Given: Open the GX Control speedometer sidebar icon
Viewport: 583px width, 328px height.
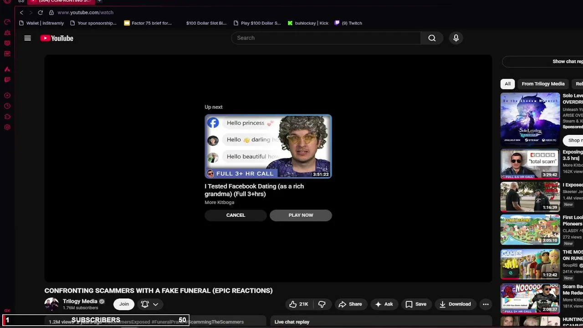Looking at the screenshot, I should [7, 22].
